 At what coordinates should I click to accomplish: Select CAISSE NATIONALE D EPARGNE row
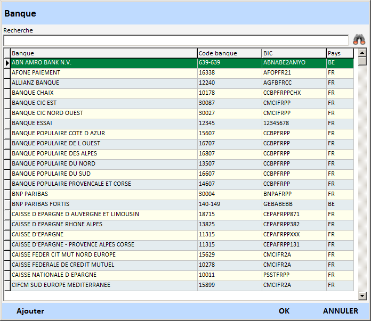[x=179, y=275]
